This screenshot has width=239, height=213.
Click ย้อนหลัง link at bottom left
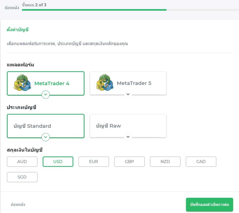click(x=18, y=204)
